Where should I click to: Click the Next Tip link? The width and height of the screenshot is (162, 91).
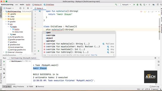click(94, 55)
